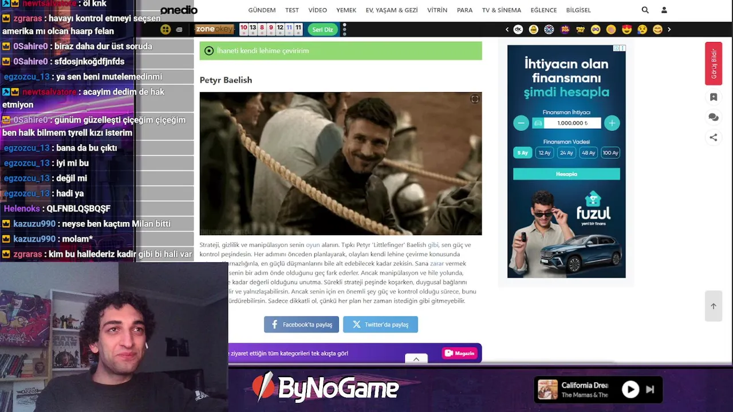Select the yellow smiley badge after ok

point(534,29)
